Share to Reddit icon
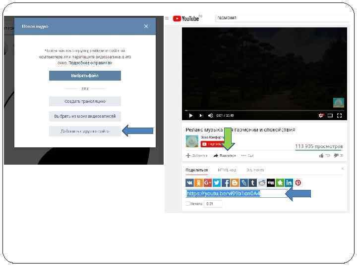Screen dimensions: 357x267 [x=262, y=182]
